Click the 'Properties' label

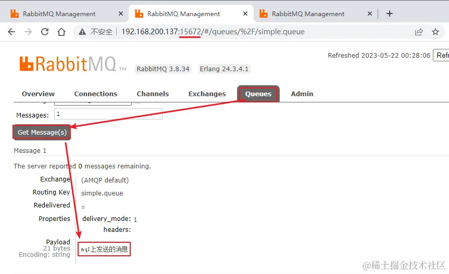pyautogui.click(x=54, y=218)
